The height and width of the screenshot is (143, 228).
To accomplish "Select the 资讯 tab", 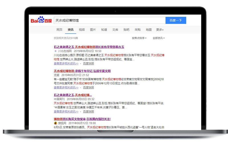I will tap(70, 30).
